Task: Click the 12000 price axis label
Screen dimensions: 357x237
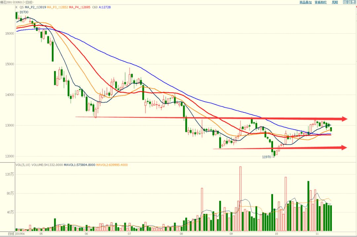Action: [x=10, y=156]
